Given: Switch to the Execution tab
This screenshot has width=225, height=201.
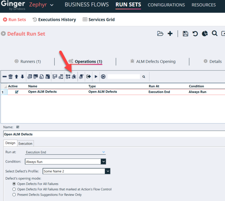Looking at the screenshot, I should pyautogui.click(x=25, y=143).
